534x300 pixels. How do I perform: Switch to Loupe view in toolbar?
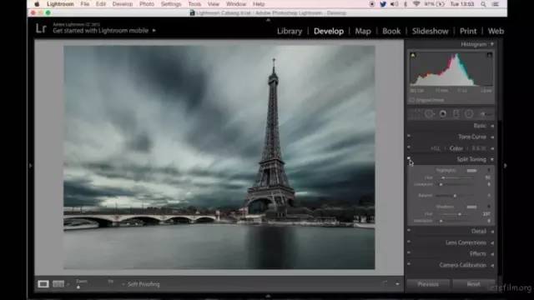43,284
